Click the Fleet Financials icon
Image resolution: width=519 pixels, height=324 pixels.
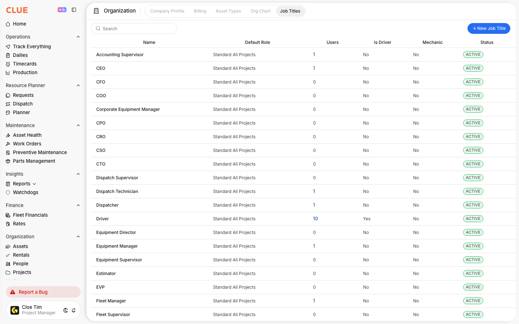click(8, 215)
